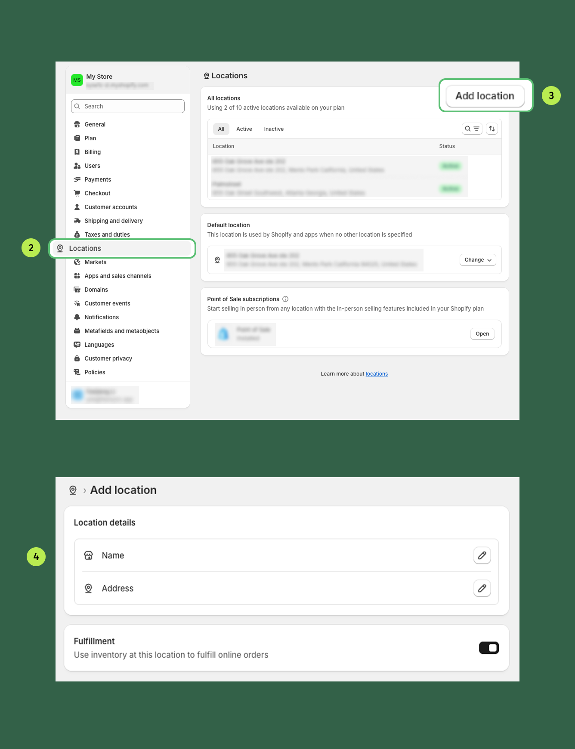Expand the Change default location dropdown
575x749 pixels.
pos(478,260)
